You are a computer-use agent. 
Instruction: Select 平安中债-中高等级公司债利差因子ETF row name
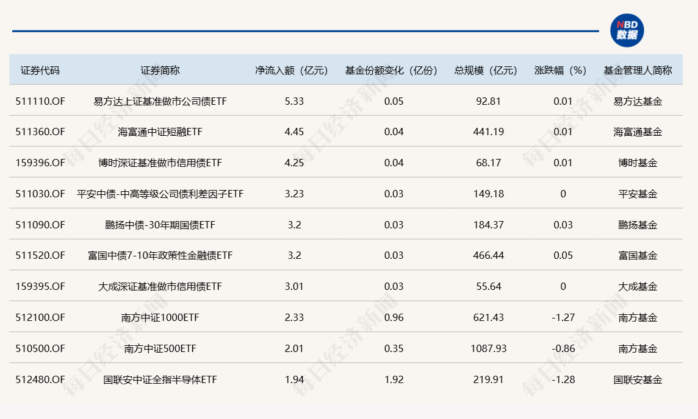pyautogui.click(x=160, y=194)
